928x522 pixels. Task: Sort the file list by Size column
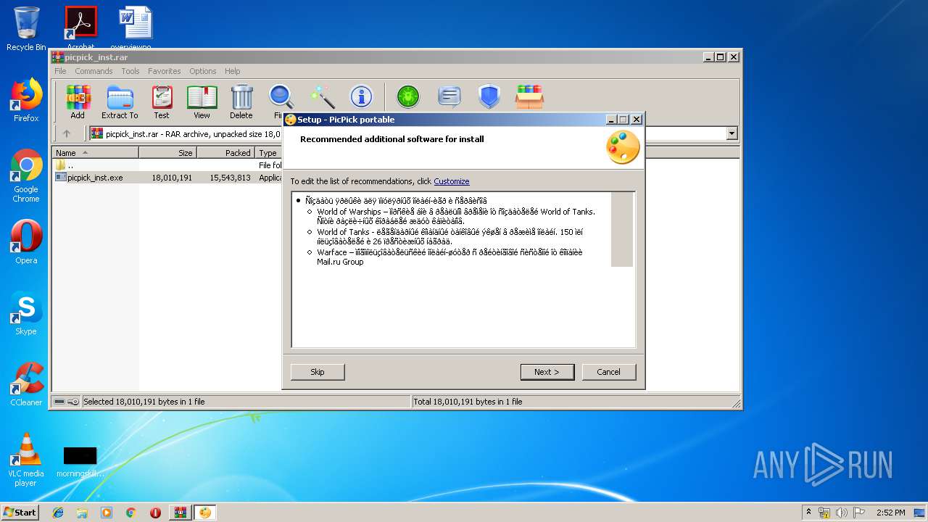tap(167, 153)
